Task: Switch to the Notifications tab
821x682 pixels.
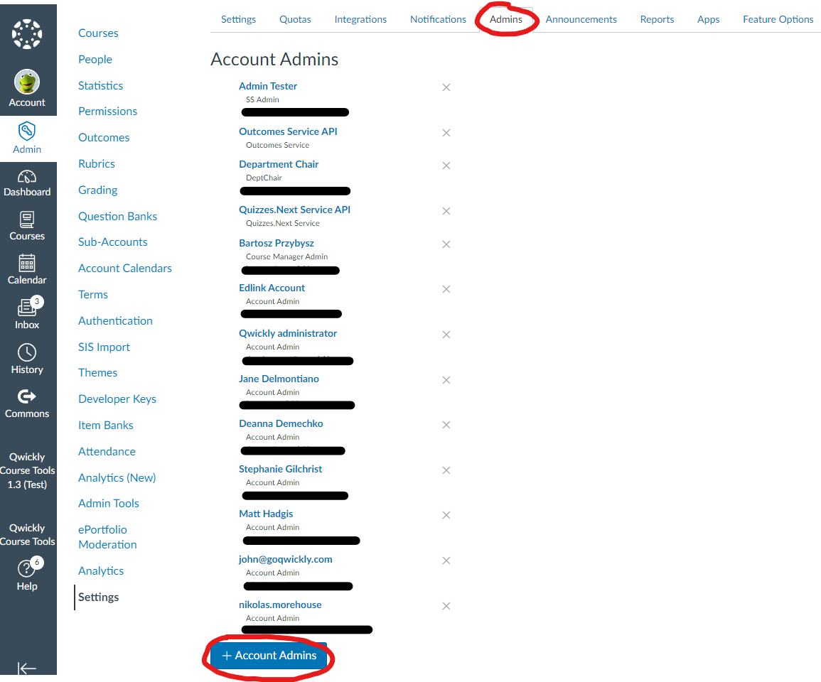Action: (438, 19)
